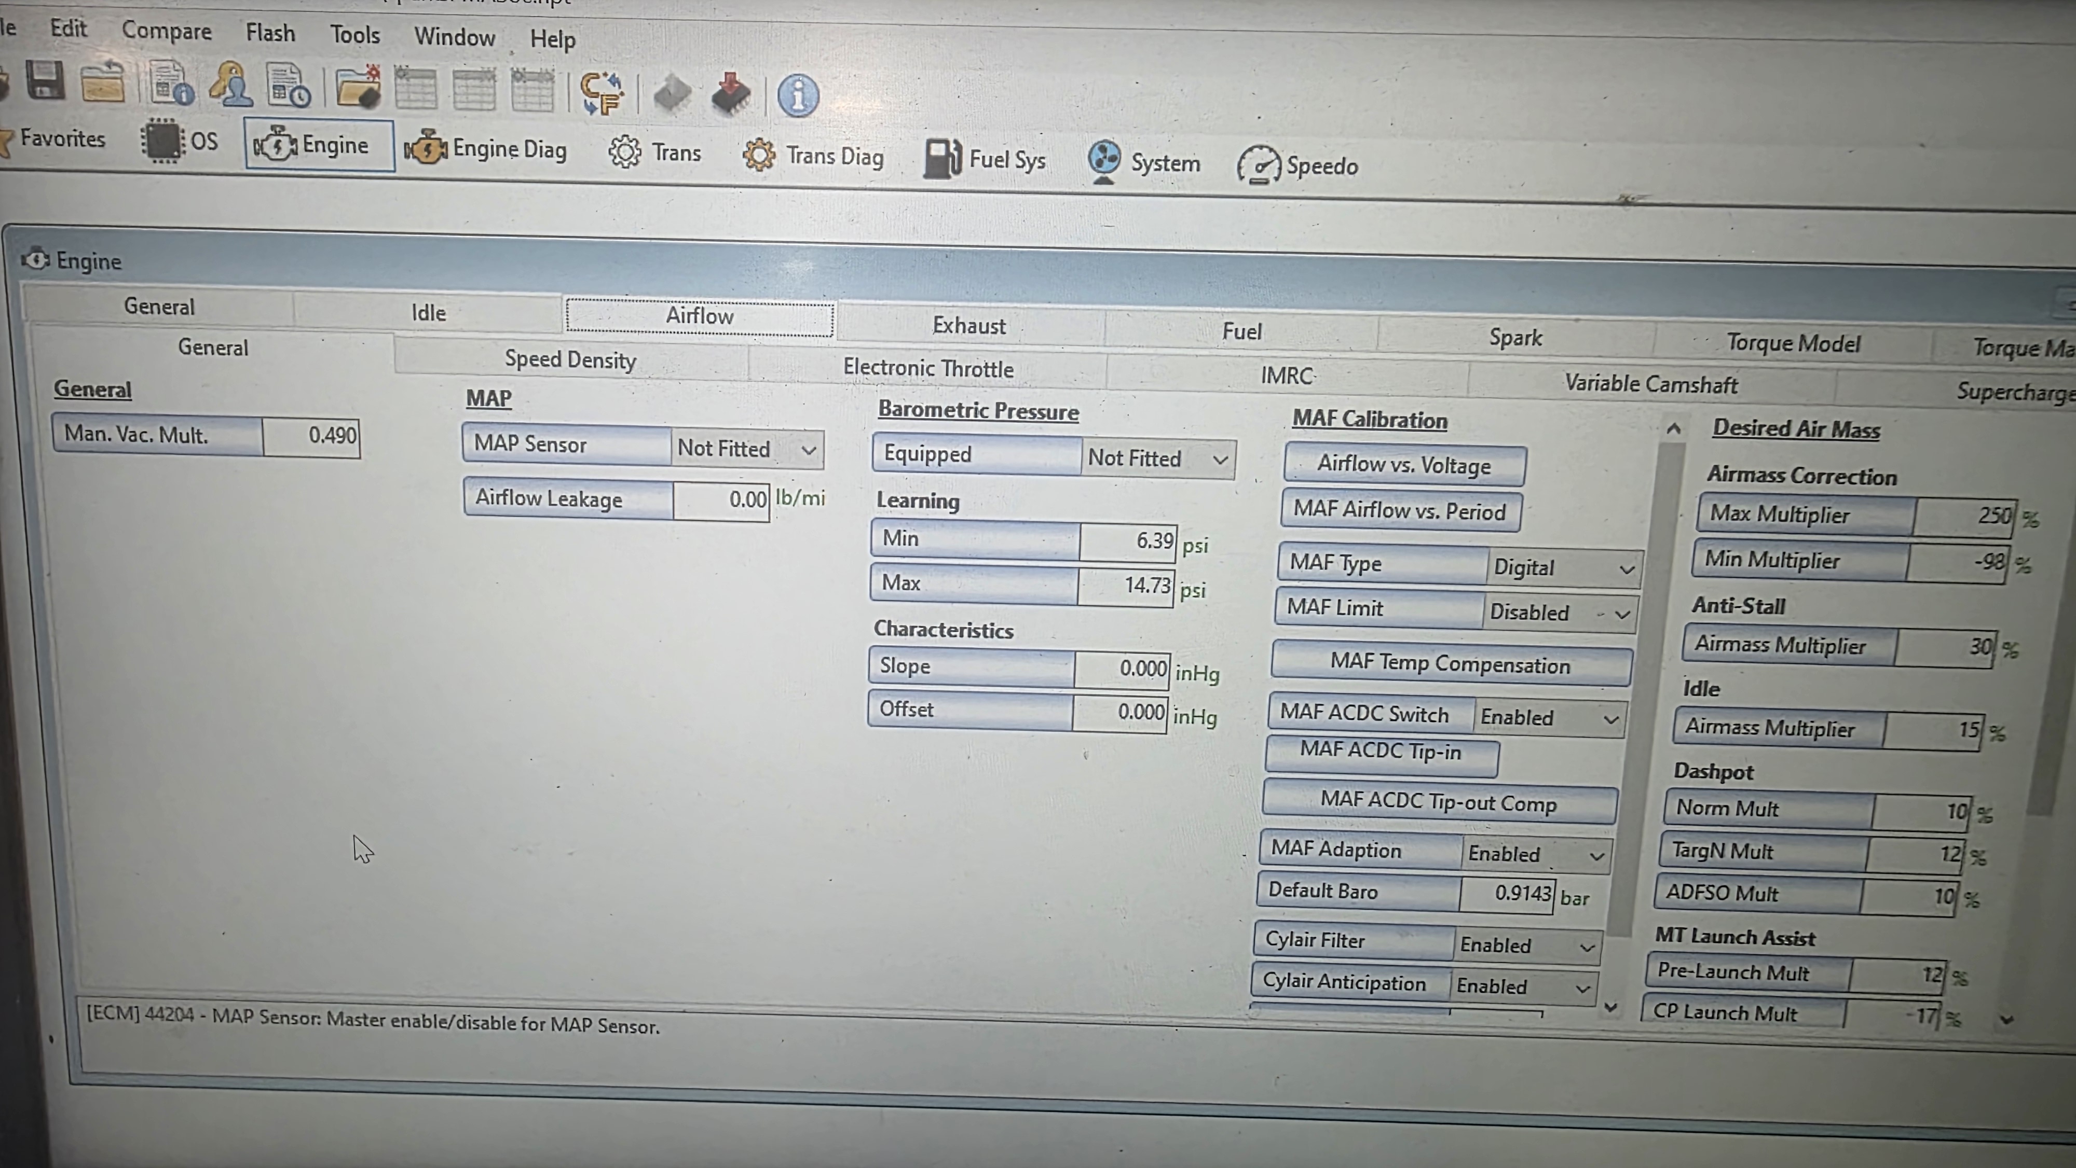Switch to the Electronic Throttle subtab
The width and height of the screenshot is (2076, 1168).
point(927,368)
